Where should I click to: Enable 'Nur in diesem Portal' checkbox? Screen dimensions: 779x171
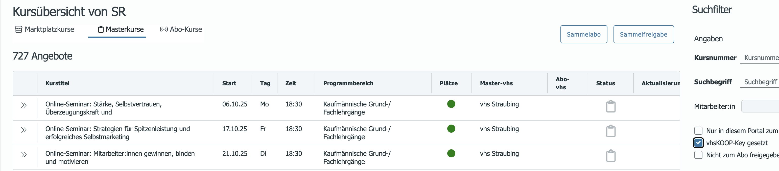tap(698, 131)
